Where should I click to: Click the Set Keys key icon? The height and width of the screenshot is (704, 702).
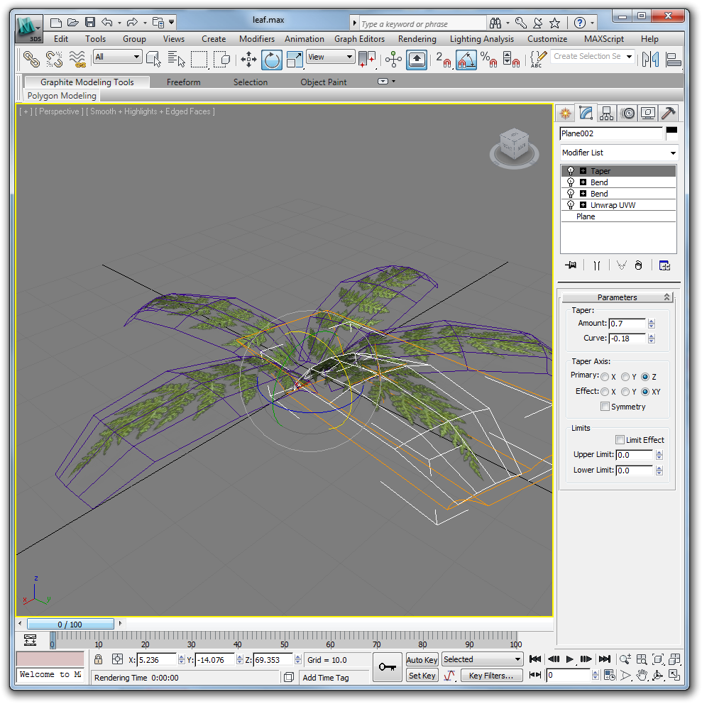click(388, 667)
